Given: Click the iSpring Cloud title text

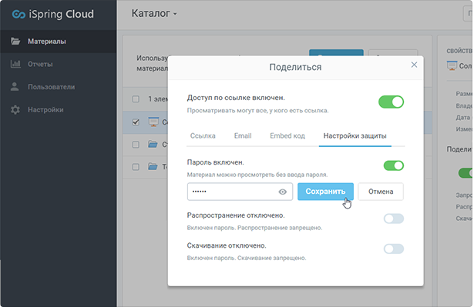Looking at the screenshot, I should [x=61, y=14].
